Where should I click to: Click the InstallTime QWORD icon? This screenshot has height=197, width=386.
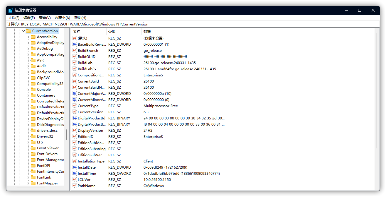(75, 173)
